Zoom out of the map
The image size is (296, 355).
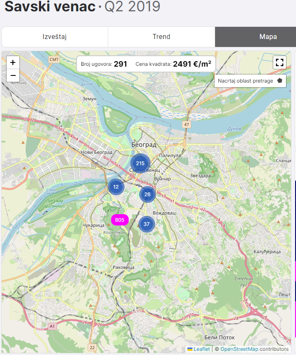(13, 75)
